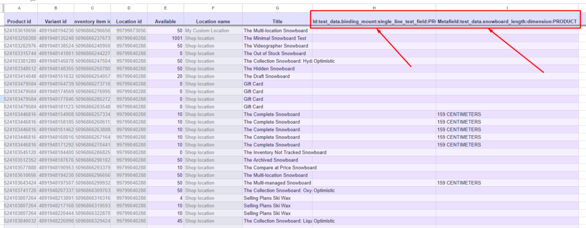Screen dimensions: 586x228
Task: Select 'Optimistic' in the Collection Snowboard: Hydr row
Action: [374, 61]
